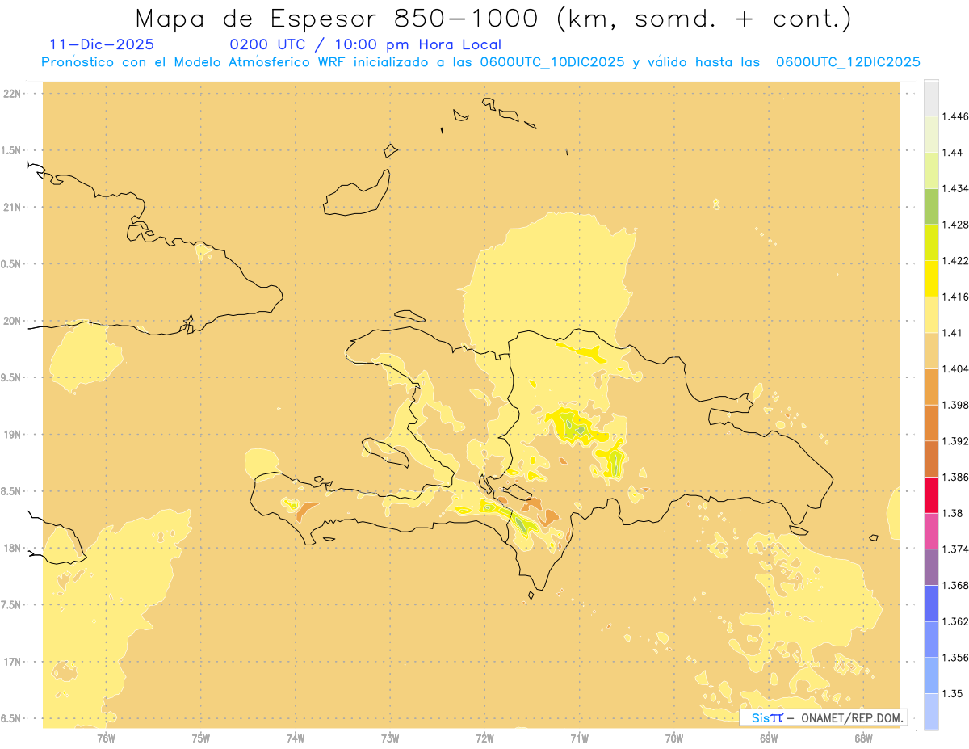Viewport: 969px width, 749px height.
Task: Click the legend value '1.422'
Action: [x=955, y=260]
